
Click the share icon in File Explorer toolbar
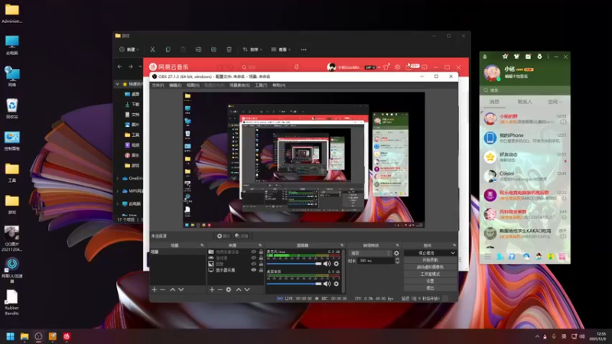213,50
